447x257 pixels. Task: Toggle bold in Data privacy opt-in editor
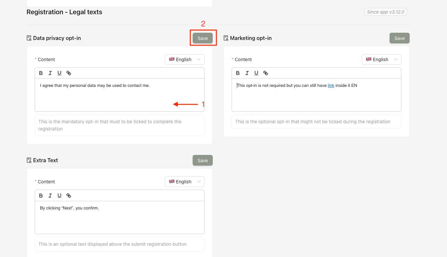coord(41,73)
